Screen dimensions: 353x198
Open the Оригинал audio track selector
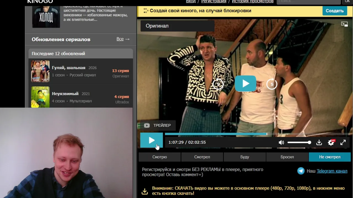tap(178, 26)
